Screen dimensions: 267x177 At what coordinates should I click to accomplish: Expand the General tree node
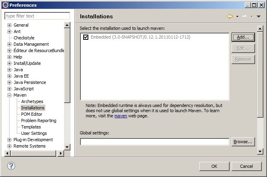(x=10, y=25)
